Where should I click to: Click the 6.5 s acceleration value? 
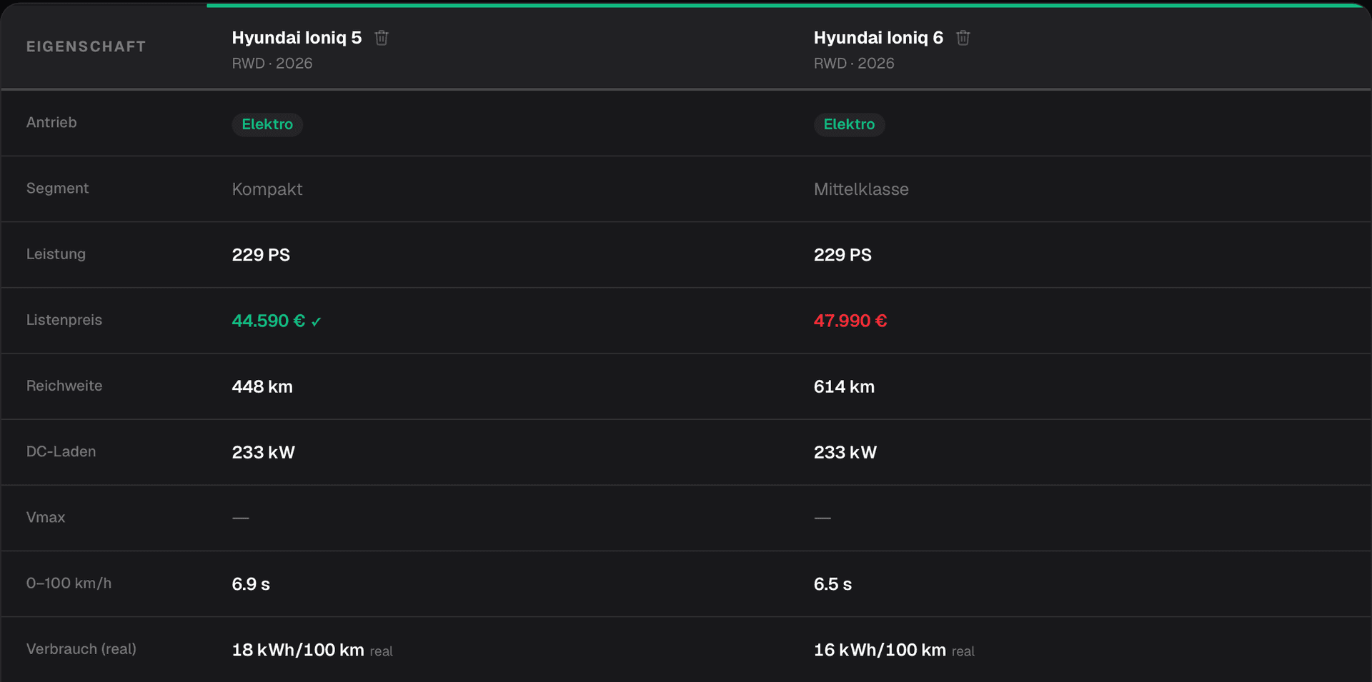coord(832,584)
